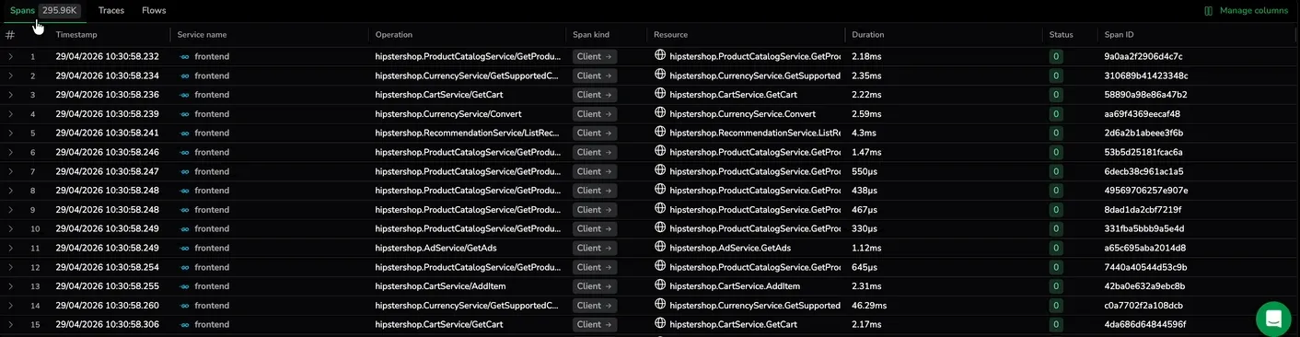
Task: Click status badge 0 in row 14
Action: click(x=1056, y=306)
